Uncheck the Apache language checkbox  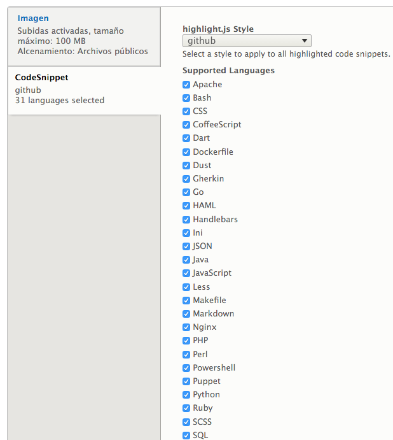(x=186, y=85)
